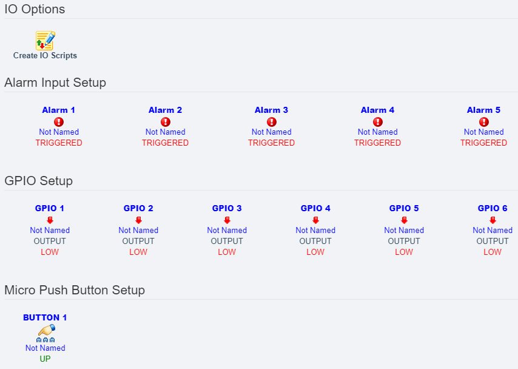Open the BUTTON 1 heading link
This screenshot has height=369, width=518.
click(x=45, y=317)
